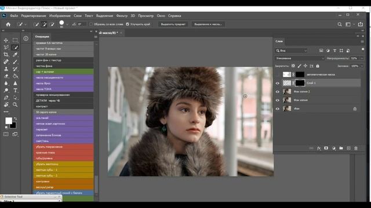Add a layer style with fx icon
Image resolution: width=371 pixels, height=208 pixels.
pos(319,148)
